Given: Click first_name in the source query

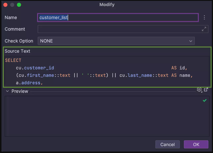Looking at the screenshot, I should (x=39, y=75).
